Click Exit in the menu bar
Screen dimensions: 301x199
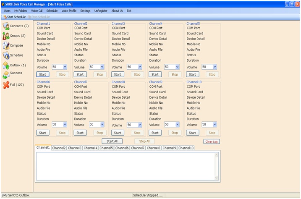coord(129,11)
